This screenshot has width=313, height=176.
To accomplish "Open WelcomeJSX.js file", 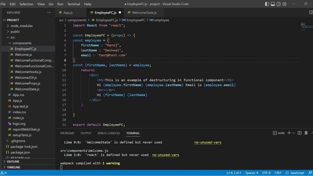I will [x=25, y=78].
